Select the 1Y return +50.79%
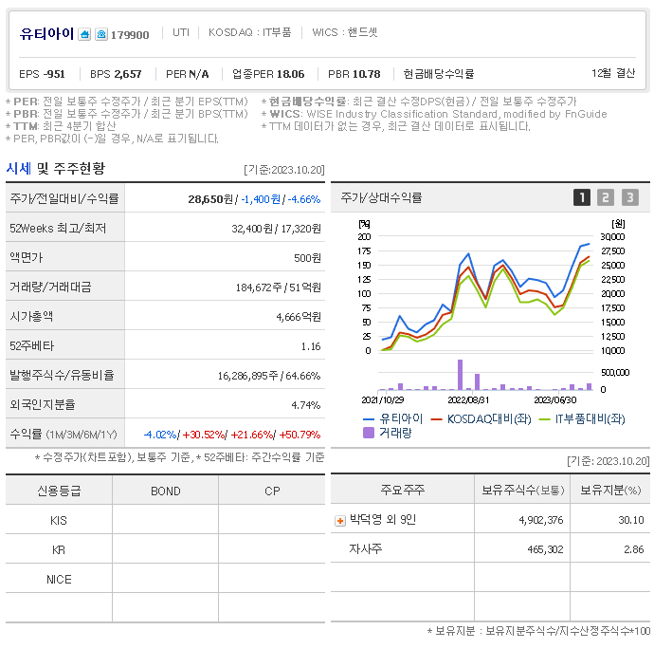This screenshot has height=649, width=654. pos(300,435)
